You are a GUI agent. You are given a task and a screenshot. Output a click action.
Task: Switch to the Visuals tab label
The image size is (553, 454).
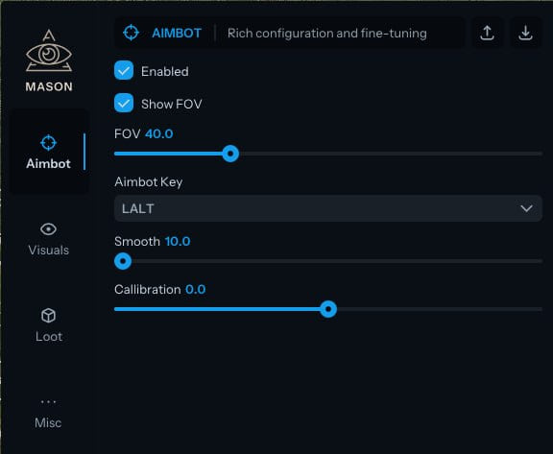[x=48, y=250]
